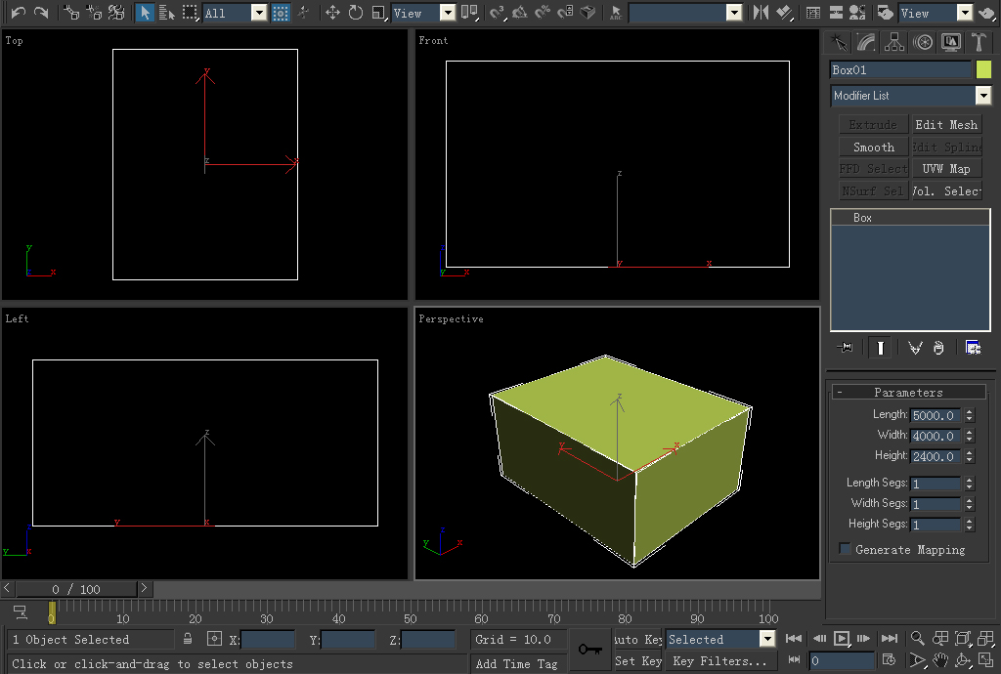Toggle the Selection Lock padlock
The image size is (1001, 674).
(188, 639)
